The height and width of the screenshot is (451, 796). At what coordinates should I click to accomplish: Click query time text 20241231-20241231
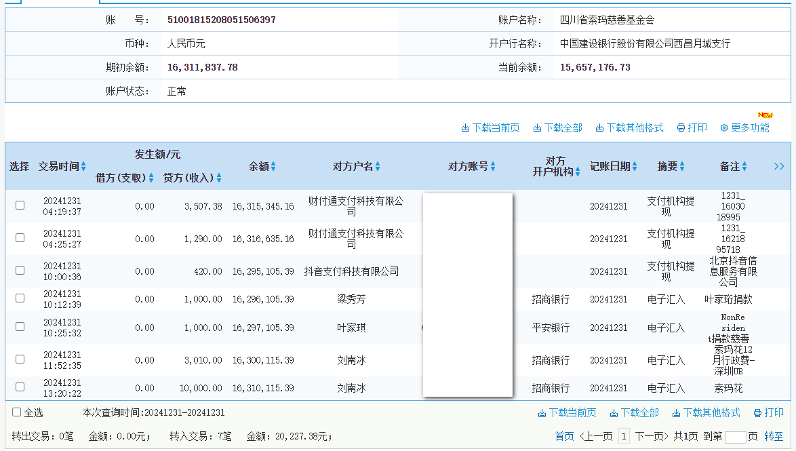(184, 412)
